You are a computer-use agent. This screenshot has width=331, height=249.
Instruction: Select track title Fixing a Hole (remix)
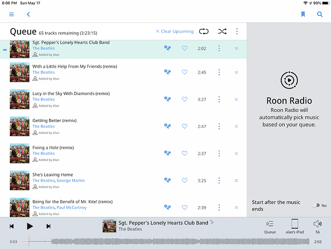point(53,148)
